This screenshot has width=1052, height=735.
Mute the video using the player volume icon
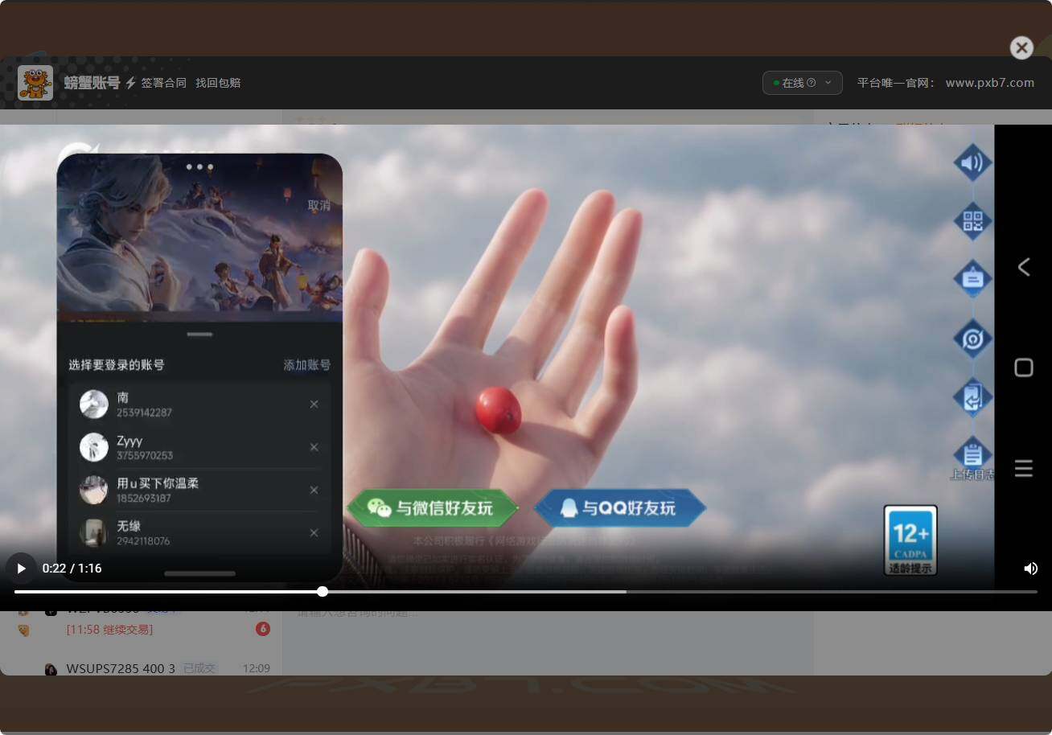1030,569
